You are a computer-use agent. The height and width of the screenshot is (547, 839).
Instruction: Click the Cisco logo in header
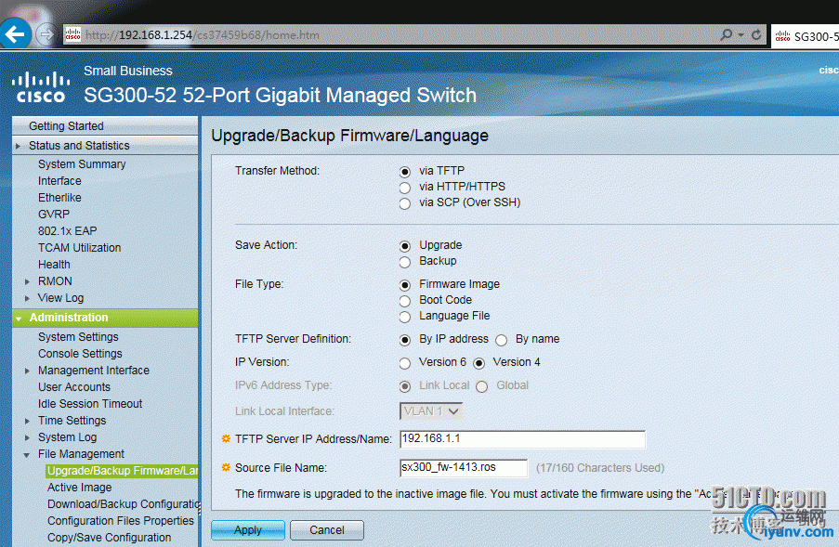(41, 87)
